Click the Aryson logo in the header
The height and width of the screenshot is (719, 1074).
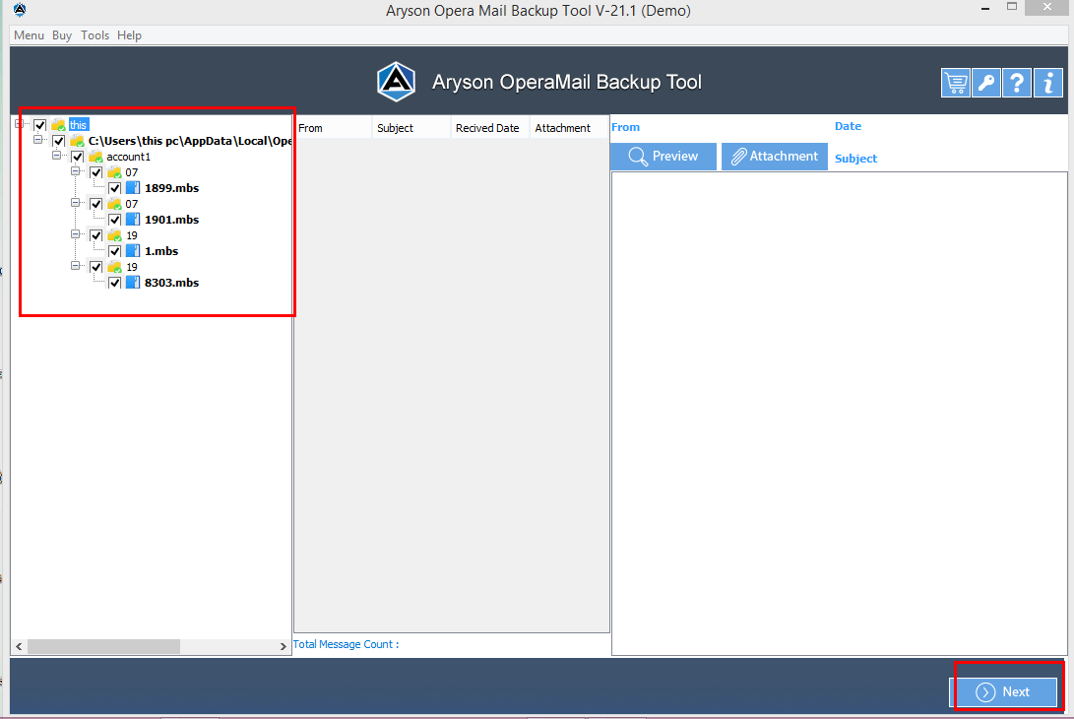click(x=396, y=82)
